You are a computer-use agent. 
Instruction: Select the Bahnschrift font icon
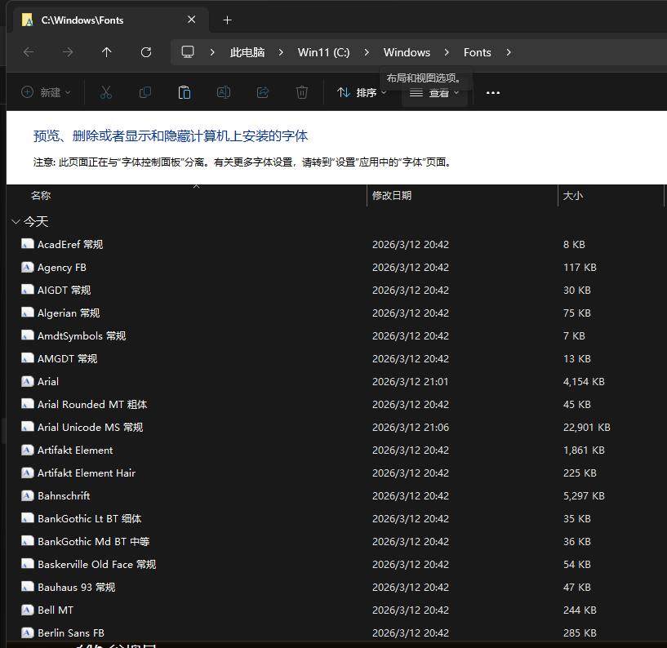point(27,495)
